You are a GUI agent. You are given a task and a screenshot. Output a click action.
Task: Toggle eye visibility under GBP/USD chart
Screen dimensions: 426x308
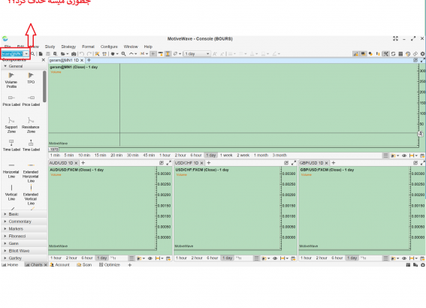pyautogui.click(x=404, y=258)
